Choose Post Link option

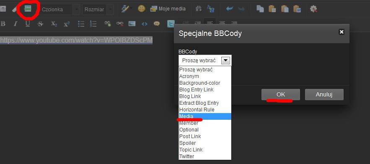point(205,136)
